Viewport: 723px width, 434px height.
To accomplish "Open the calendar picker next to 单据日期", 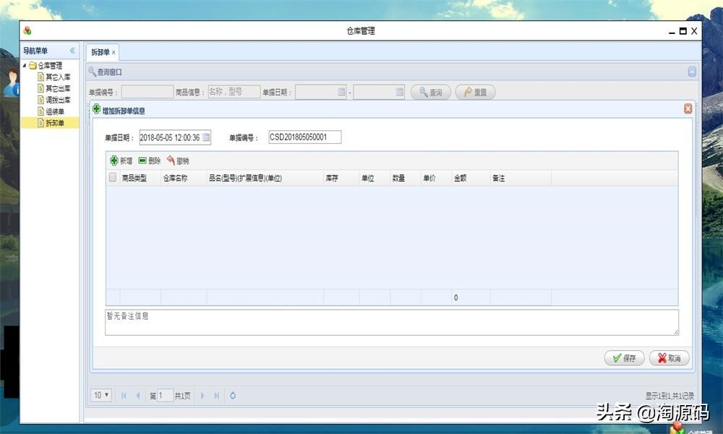I will tap(207, 137).
